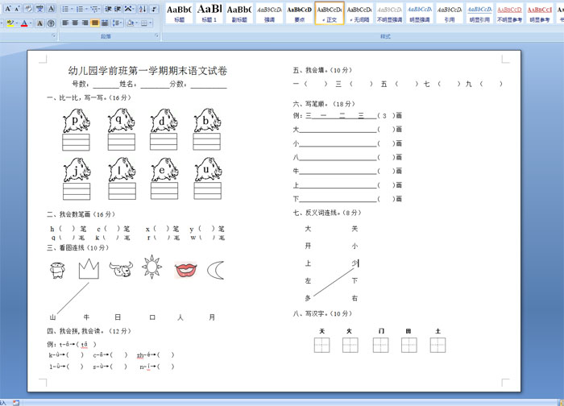Open the Font dialog launcher
This screenshot has height=406, width=564.
[x=54, y=35]
